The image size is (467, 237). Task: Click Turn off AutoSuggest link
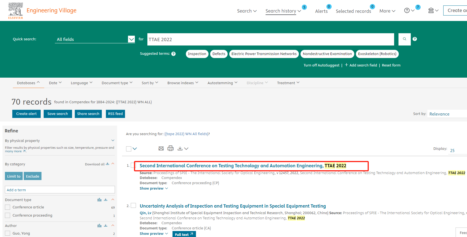coord(322,65)
